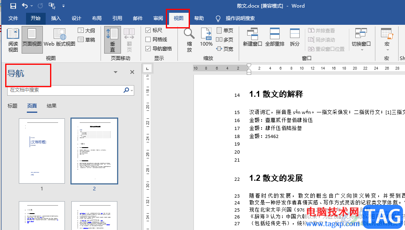Click the 操作说明搜索 lightbulb search box

click(x=235, y=18)
